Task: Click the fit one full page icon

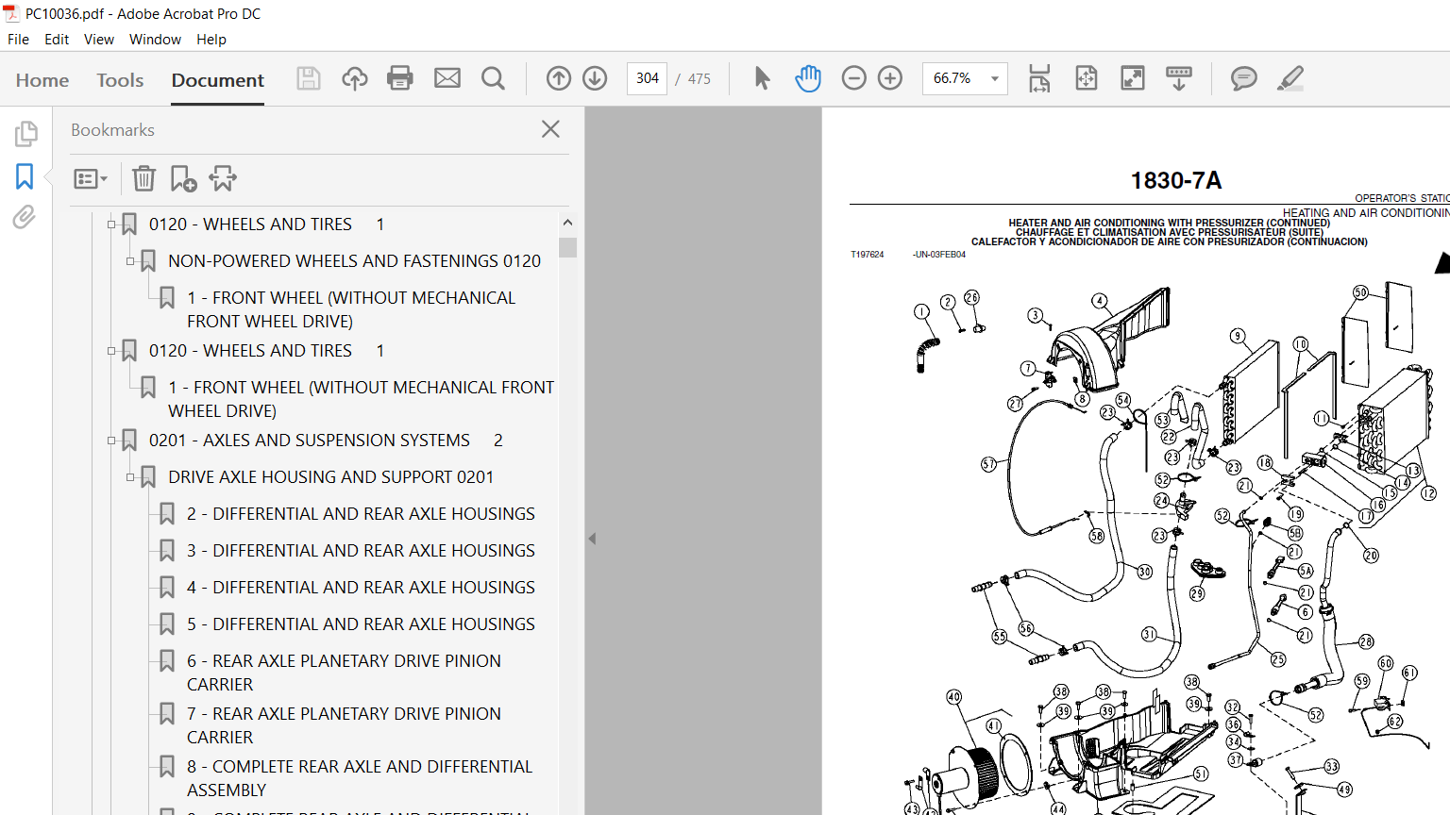Action: [1087, 78]
